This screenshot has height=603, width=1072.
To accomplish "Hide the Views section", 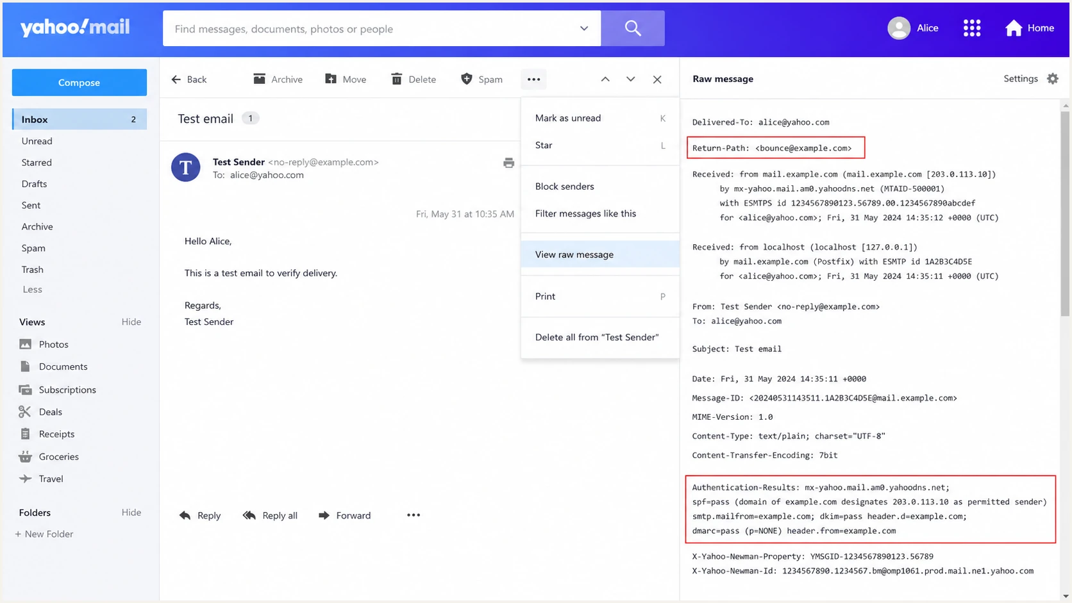I will (131, 322).
